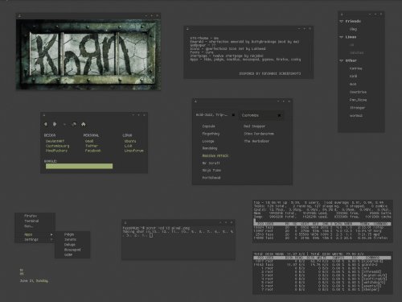Choose Terminal in the desktop menu

coord(31,221)
